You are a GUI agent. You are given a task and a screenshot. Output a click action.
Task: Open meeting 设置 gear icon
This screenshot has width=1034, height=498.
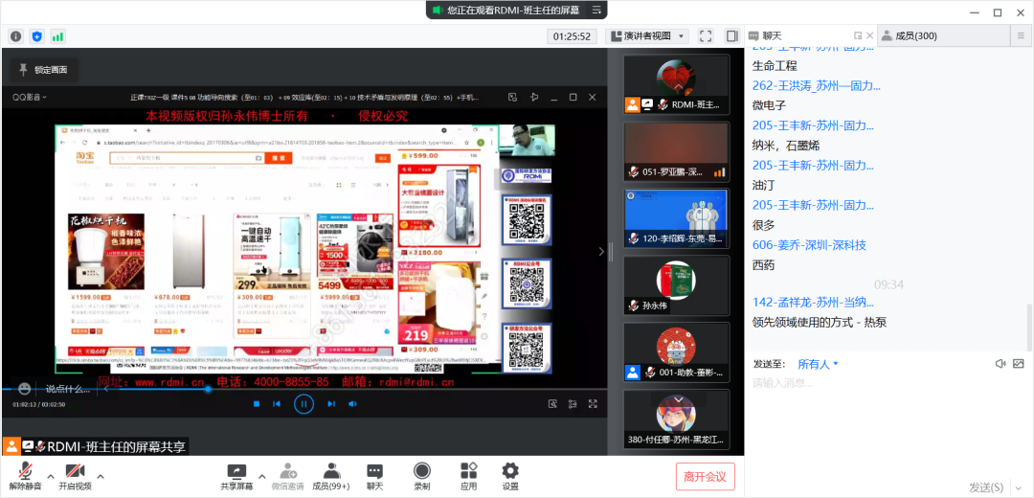(x=510, y=474)
